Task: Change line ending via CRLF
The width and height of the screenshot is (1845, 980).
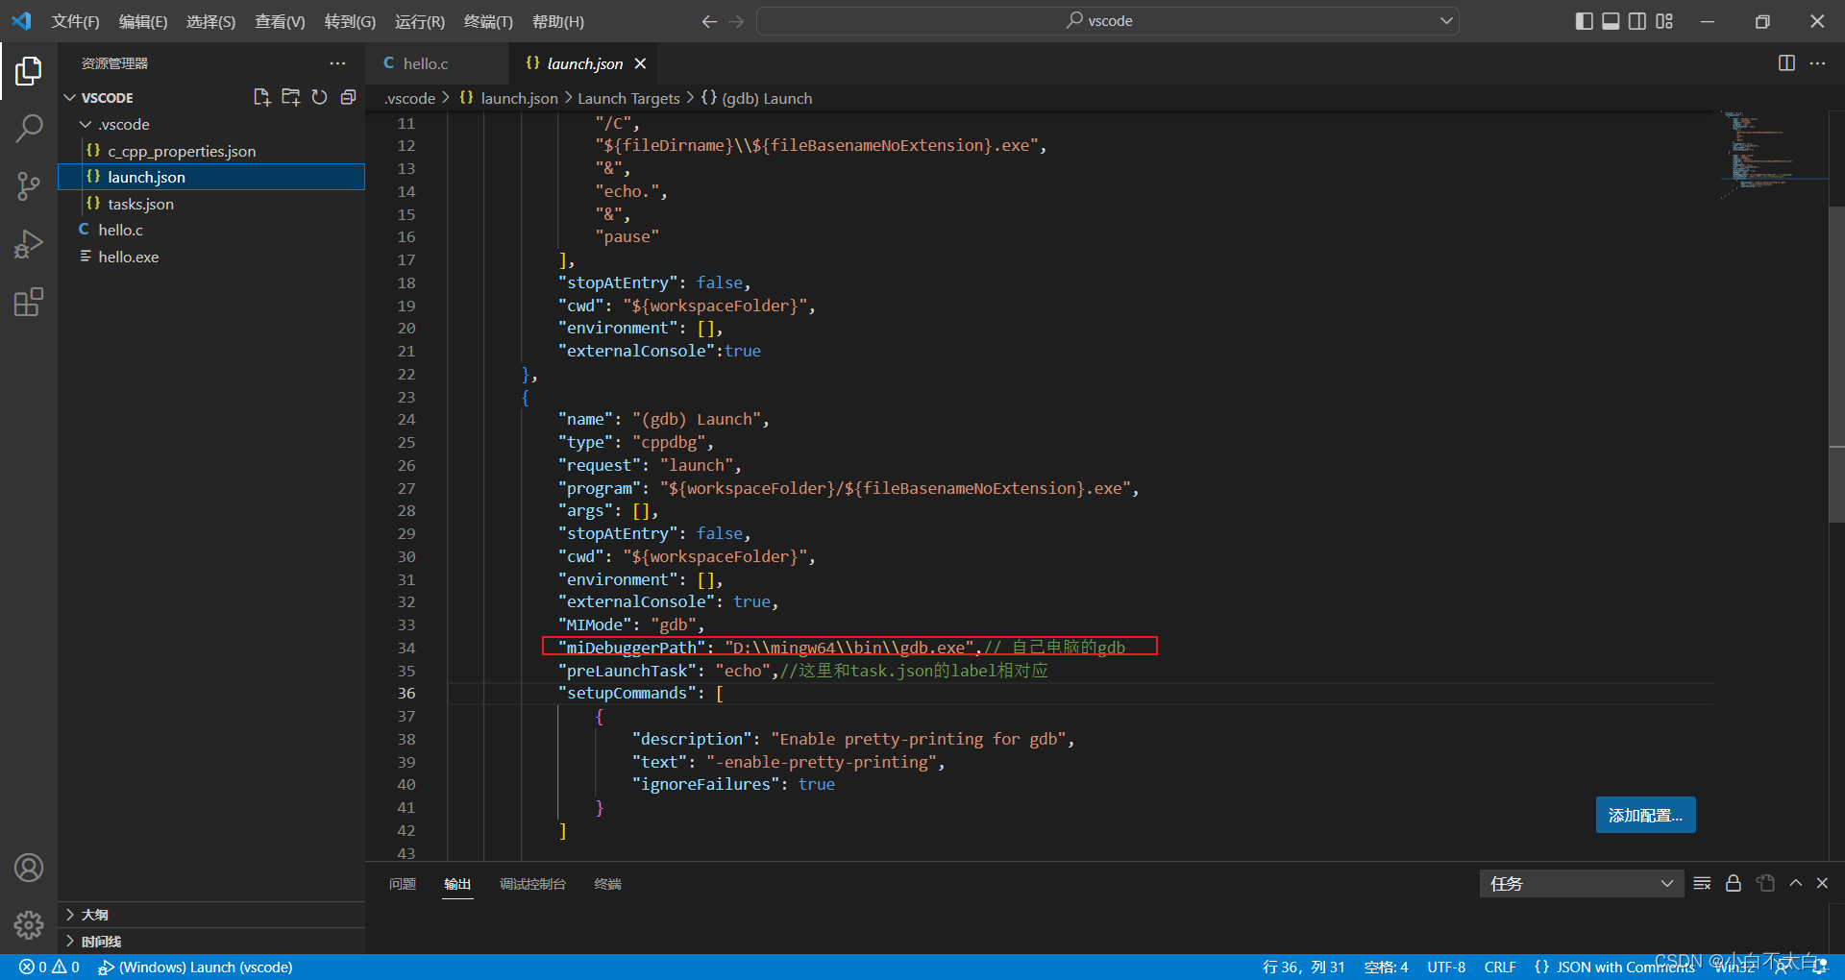Action: 1500,967
